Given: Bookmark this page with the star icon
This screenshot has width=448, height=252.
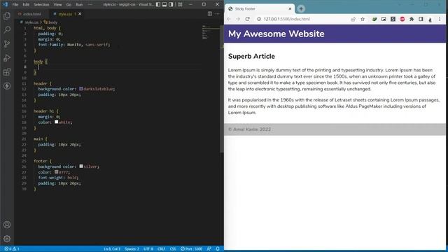Looking at the screenshot, I should tap(363, 19).
